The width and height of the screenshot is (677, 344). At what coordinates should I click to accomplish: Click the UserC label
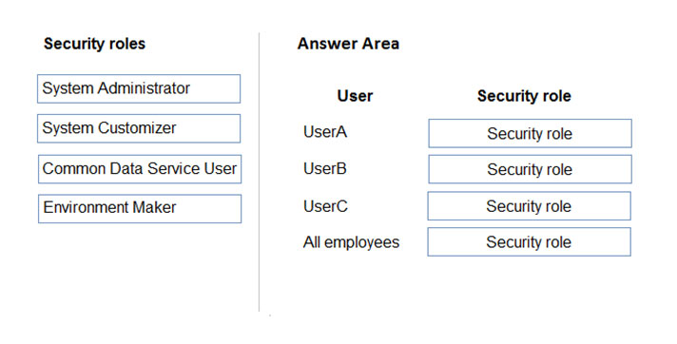pos(325,206)
